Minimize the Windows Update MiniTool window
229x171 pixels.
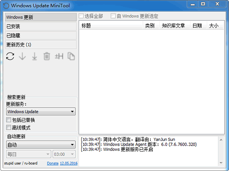click(193, 4)
